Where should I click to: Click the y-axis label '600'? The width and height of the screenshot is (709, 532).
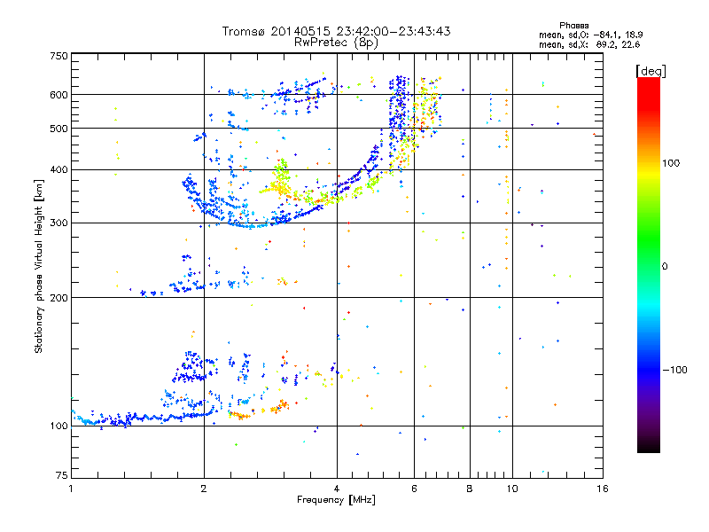point(58,95)
